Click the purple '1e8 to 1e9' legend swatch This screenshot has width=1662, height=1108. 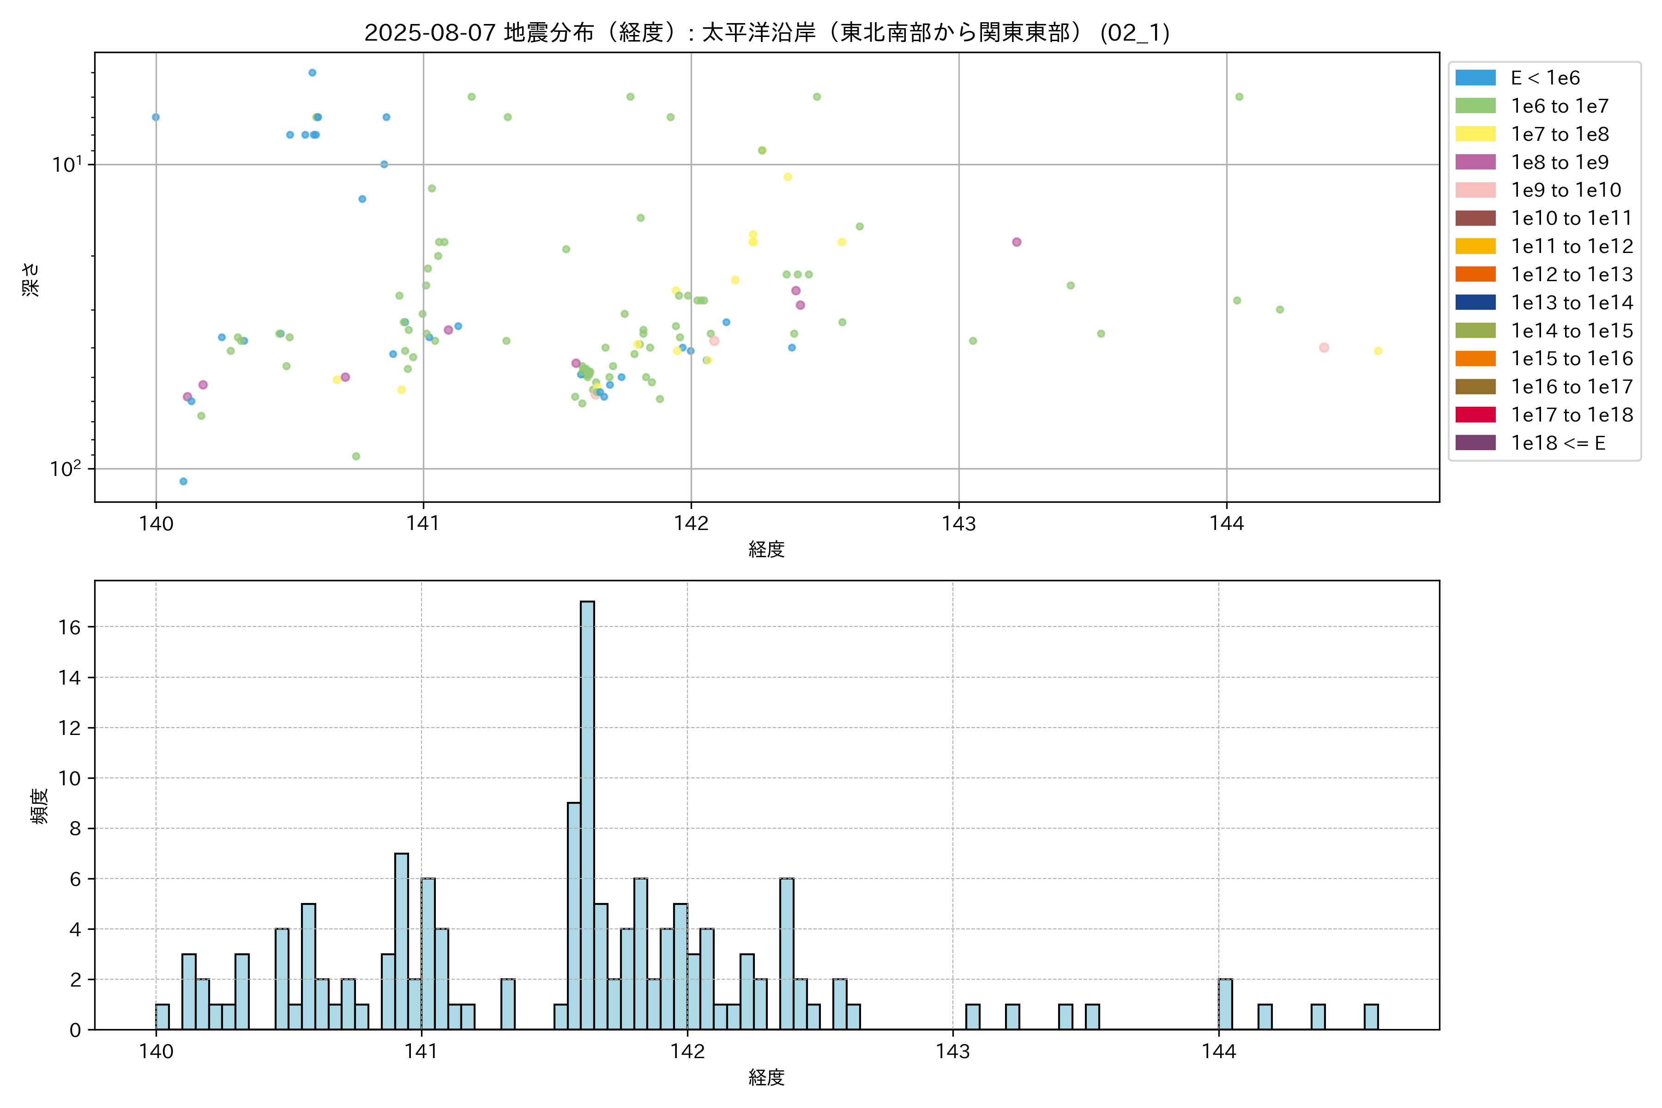coord(1475,162)
